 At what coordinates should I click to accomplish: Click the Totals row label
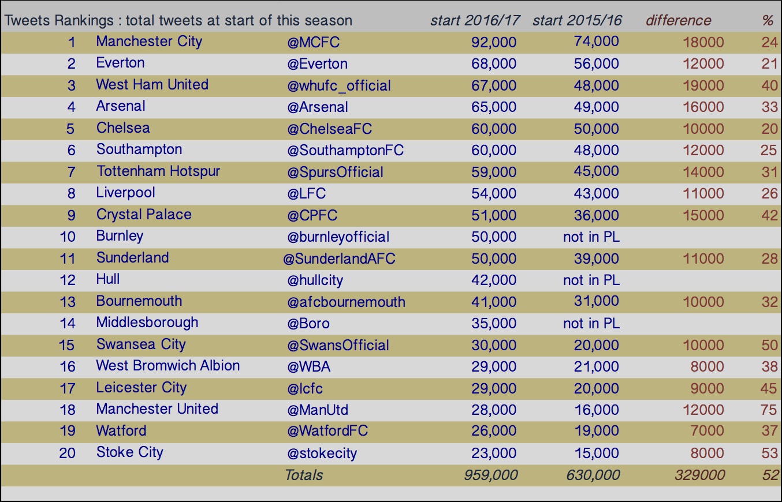(304, 475)
